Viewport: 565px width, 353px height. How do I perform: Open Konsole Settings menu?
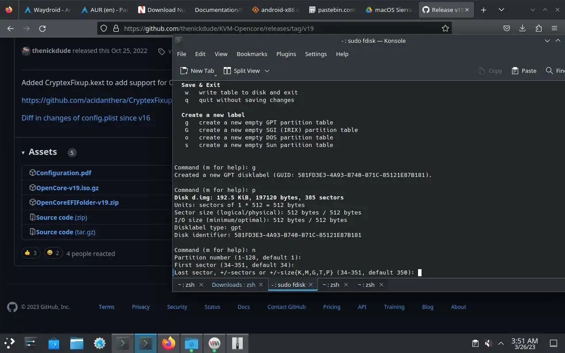(316, 54)
